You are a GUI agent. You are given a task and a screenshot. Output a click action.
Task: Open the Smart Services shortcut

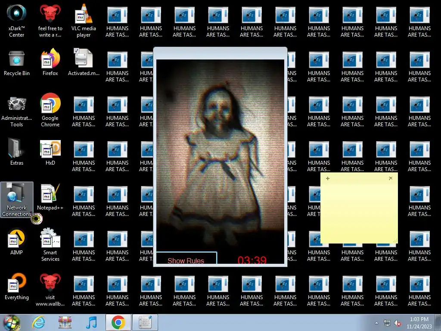point(50,245)
